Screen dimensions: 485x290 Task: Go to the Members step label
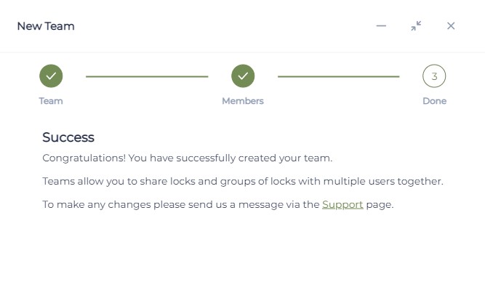tap(243, 101)
